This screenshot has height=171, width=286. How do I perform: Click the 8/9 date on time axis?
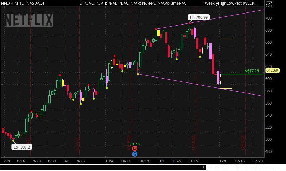(x=7, y=161)
